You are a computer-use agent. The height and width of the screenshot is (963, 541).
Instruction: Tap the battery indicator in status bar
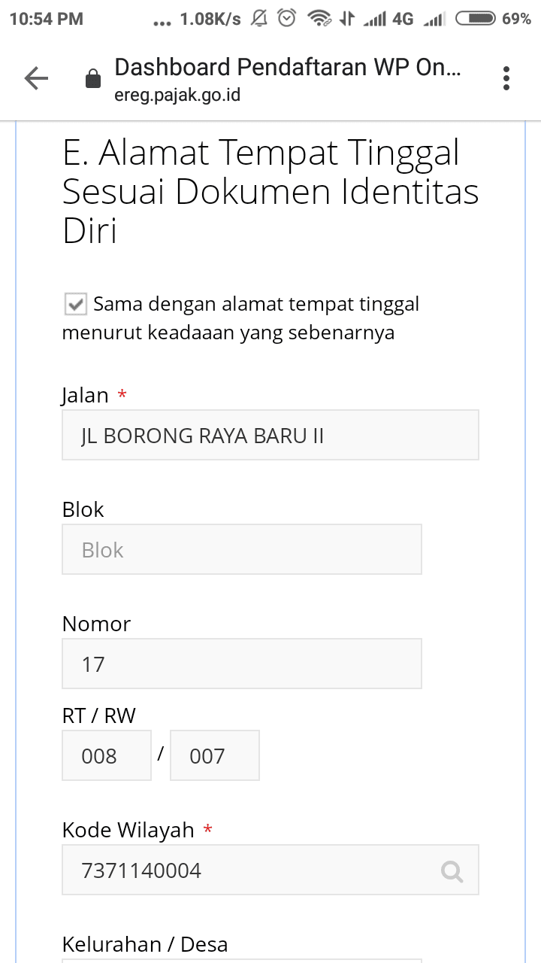(476, 19)
